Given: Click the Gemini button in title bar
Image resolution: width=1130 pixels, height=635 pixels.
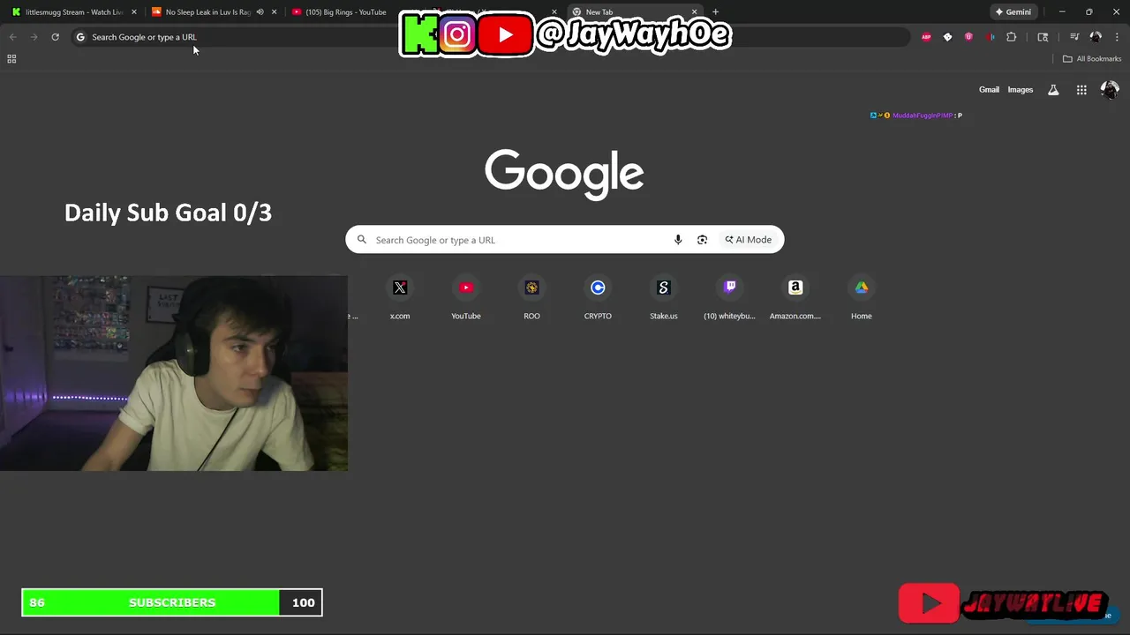Looking at the screenshot, I should point(1013,12).
